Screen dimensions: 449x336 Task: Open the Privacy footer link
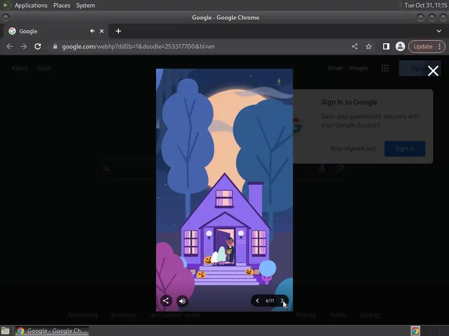pyautogui.click(x=306, y=315)
